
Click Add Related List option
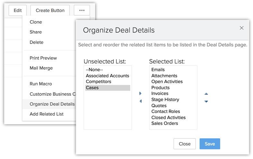[x=47, y=114]
